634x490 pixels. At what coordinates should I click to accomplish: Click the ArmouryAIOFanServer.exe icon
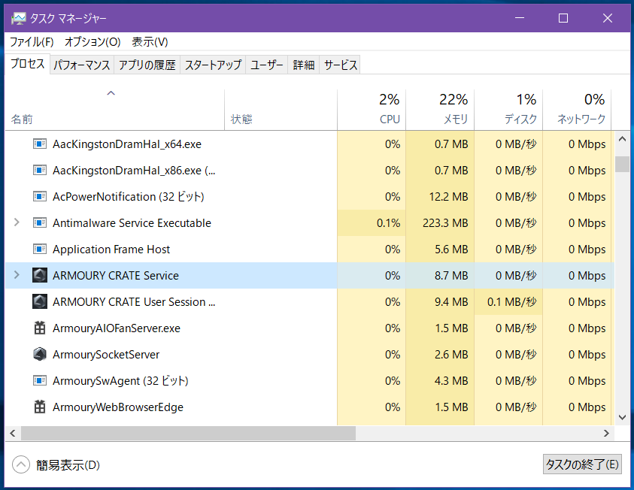tap(40, 328)
